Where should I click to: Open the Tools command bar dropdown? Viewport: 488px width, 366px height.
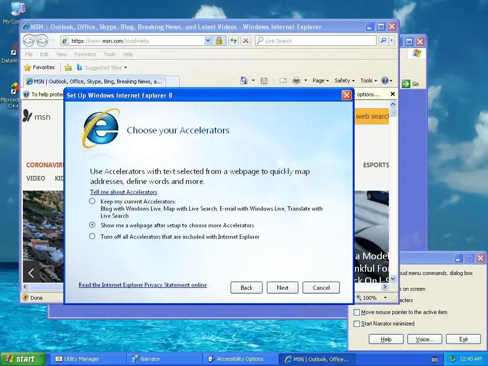[x=368, y=81]
